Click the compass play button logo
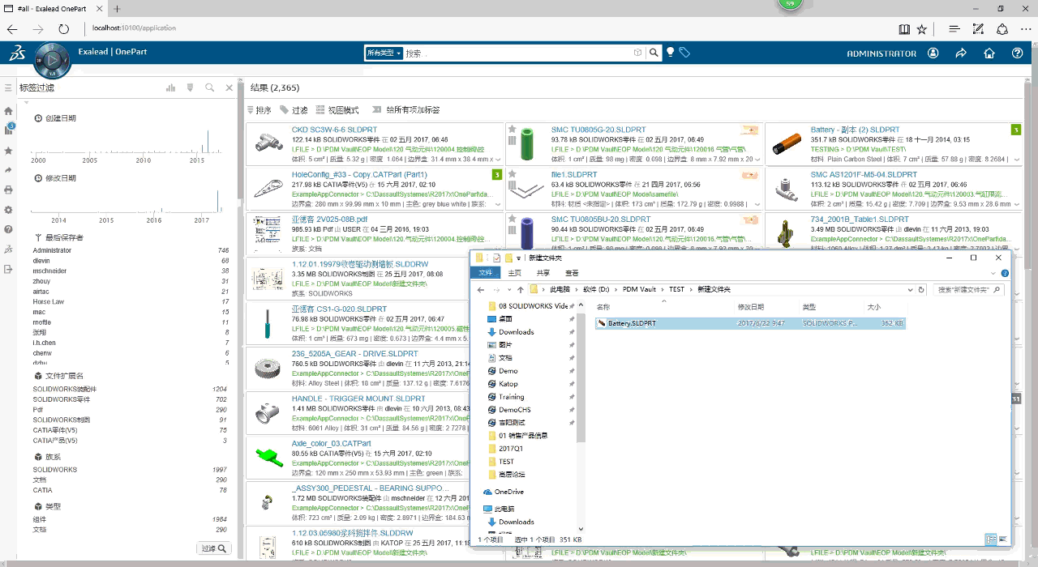This screenshot has width=1038, height=567. (53, 61)
